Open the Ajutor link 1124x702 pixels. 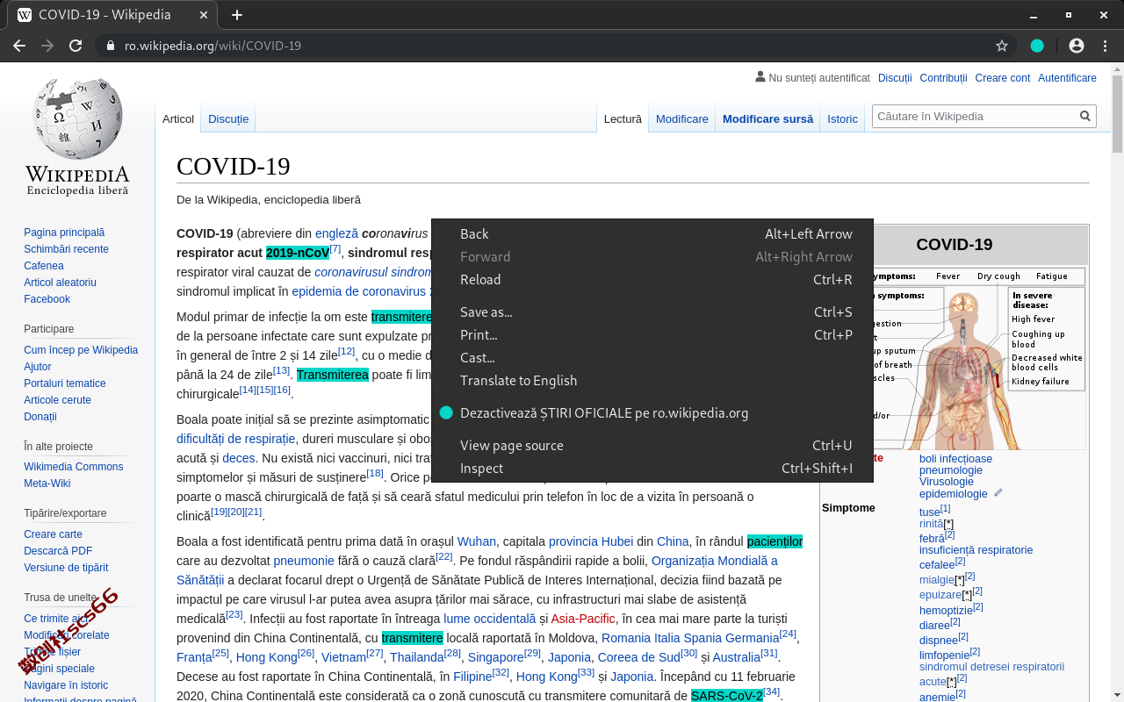coord(38,367)
